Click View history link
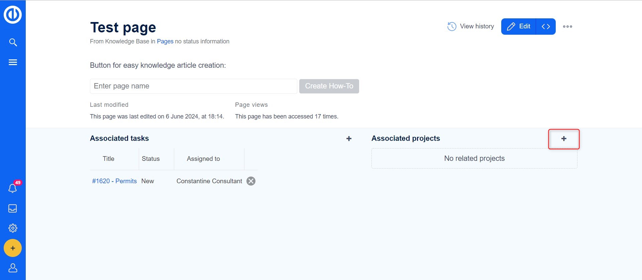The width and height of the screenshot is (642, 280). point(471,26)
